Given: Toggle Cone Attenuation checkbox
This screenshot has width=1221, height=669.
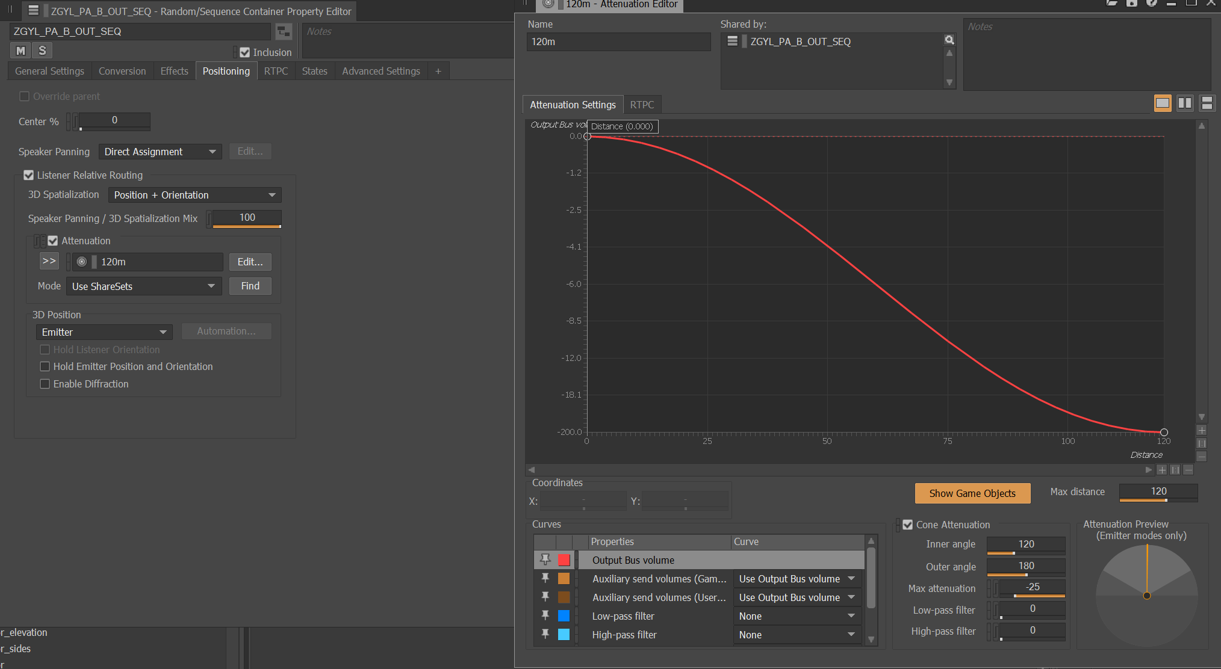Looking at the screenshot, I should tap(907, 525).
